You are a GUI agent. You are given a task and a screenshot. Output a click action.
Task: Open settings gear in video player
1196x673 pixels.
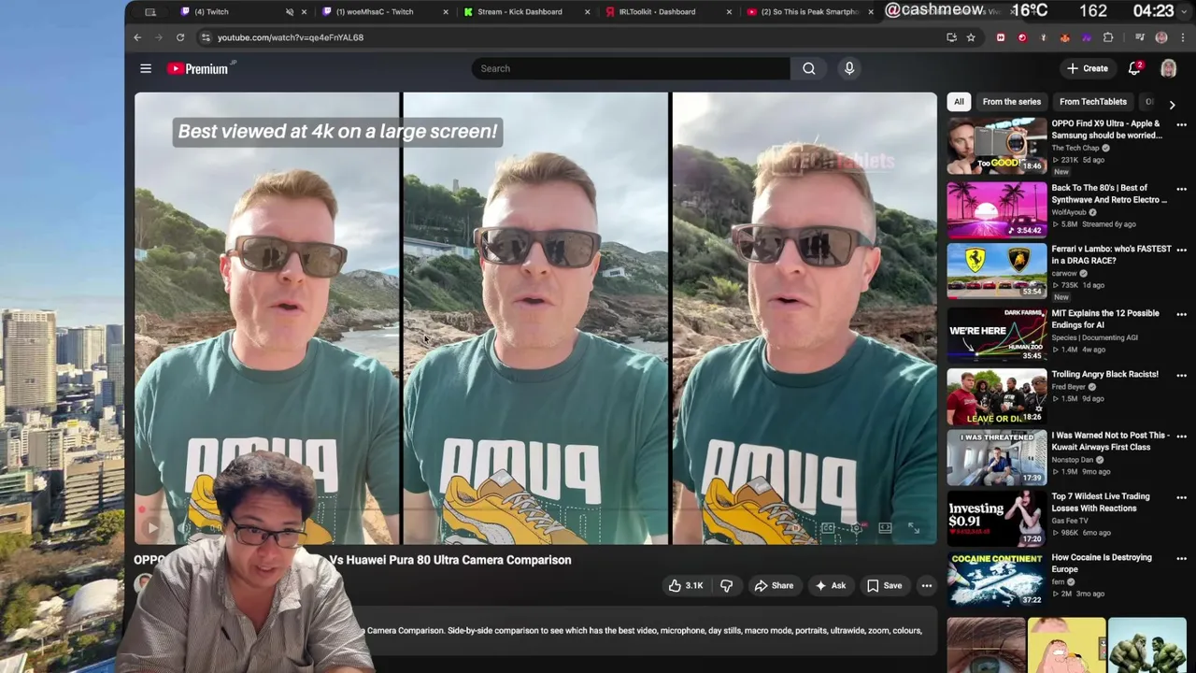[856, 528]
